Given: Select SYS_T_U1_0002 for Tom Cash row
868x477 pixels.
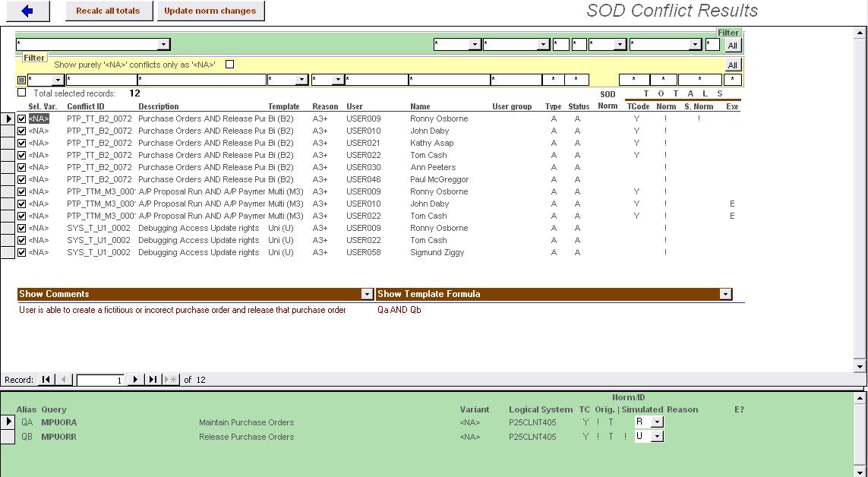Looking at the screenshot, I should (99, 240).
